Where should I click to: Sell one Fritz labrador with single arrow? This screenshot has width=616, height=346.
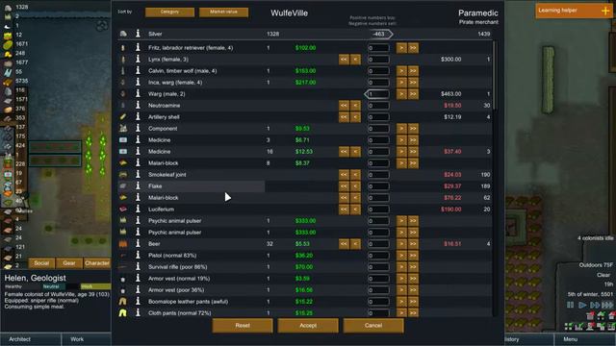click(401, 48)
